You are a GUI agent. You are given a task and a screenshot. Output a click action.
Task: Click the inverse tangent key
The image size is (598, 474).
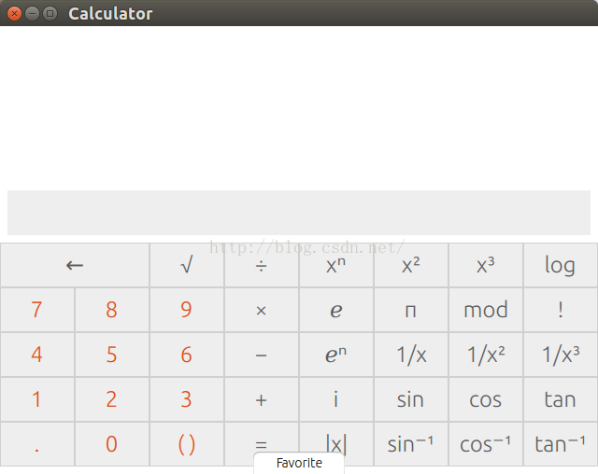(x=561, y=444)
